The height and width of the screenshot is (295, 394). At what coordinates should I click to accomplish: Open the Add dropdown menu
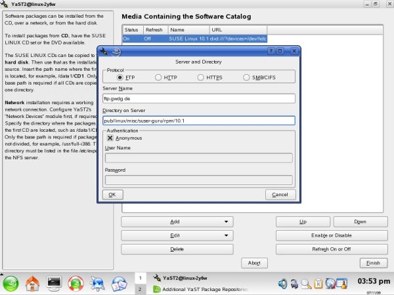click(x=177, y=222)
